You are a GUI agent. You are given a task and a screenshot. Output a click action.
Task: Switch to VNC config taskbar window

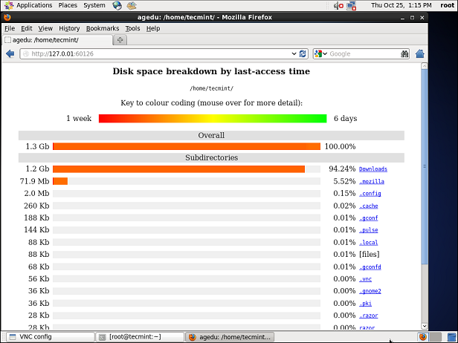coord(51,337)
